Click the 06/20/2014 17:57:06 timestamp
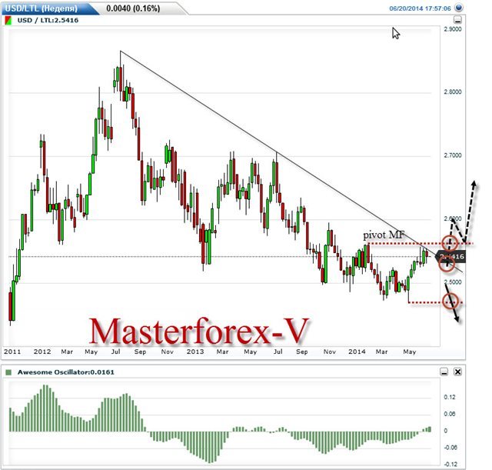This screenshot has width=492, height=470. tap(420, 8)
